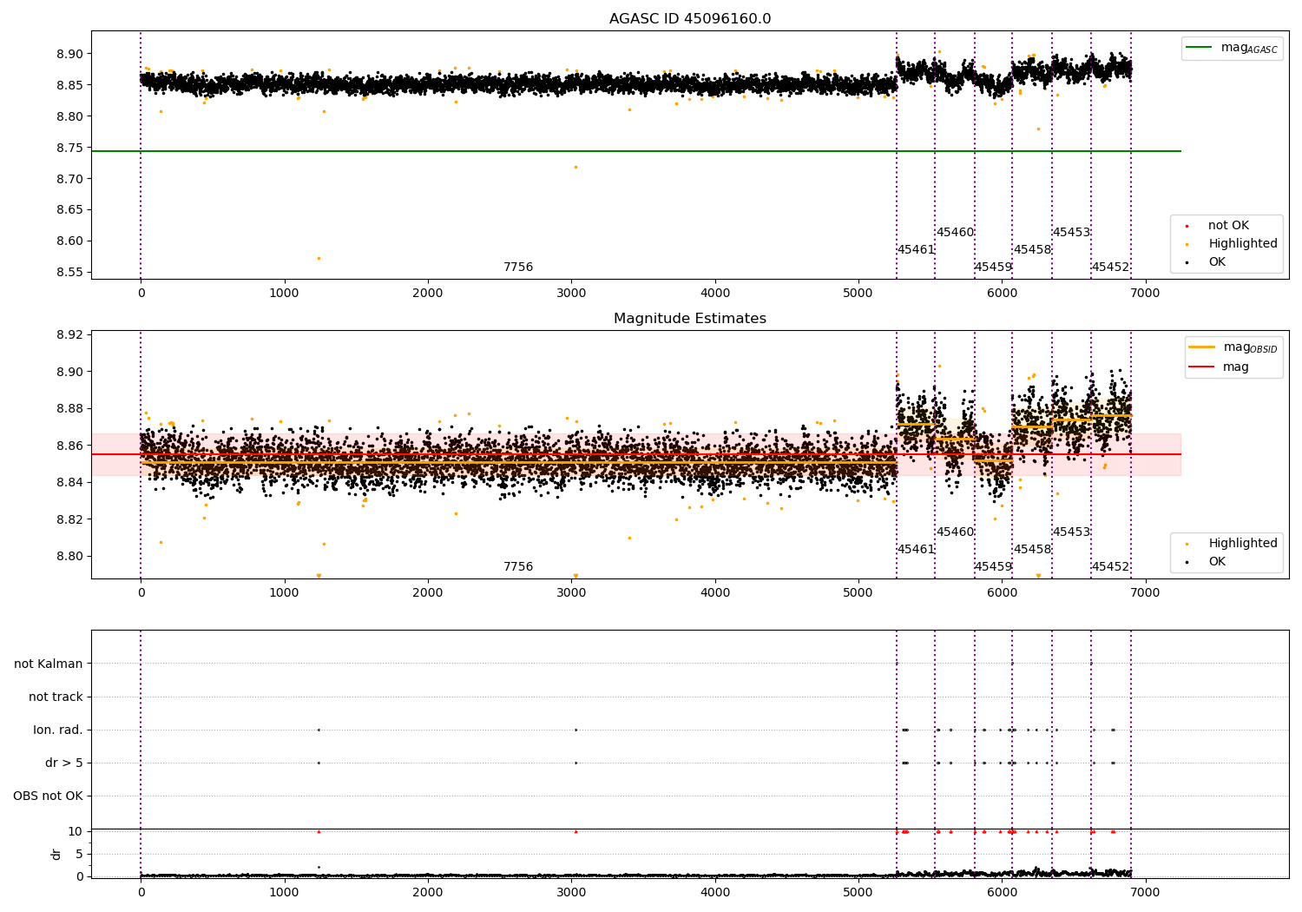The height and width of the screenshot is (912, 1302).
Task: Click the red line sample beside "mag" legend entry
Action: pos(1202,367)
